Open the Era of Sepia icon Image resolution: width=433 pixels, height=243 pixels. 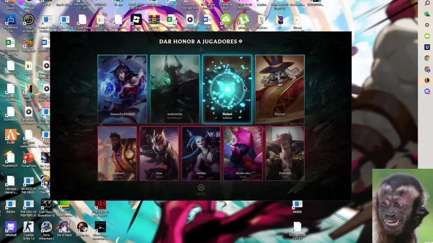pos(64,230)
